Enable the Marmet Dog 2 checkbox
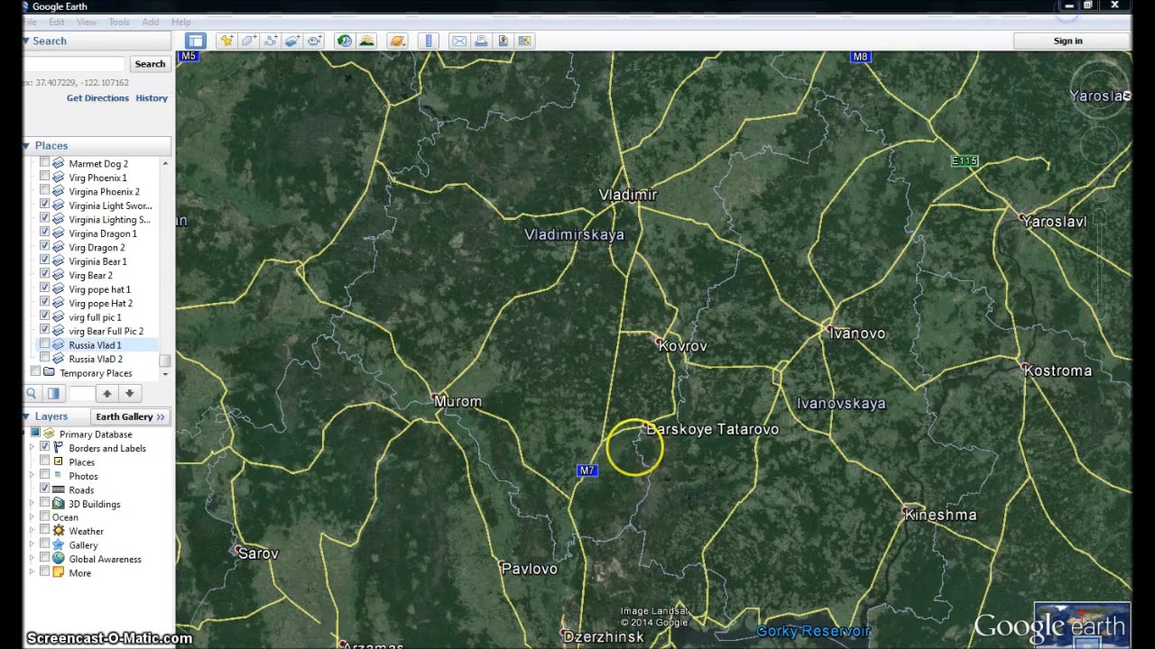1155x649 pixels. pyautogui.click(x=44, y=163)
